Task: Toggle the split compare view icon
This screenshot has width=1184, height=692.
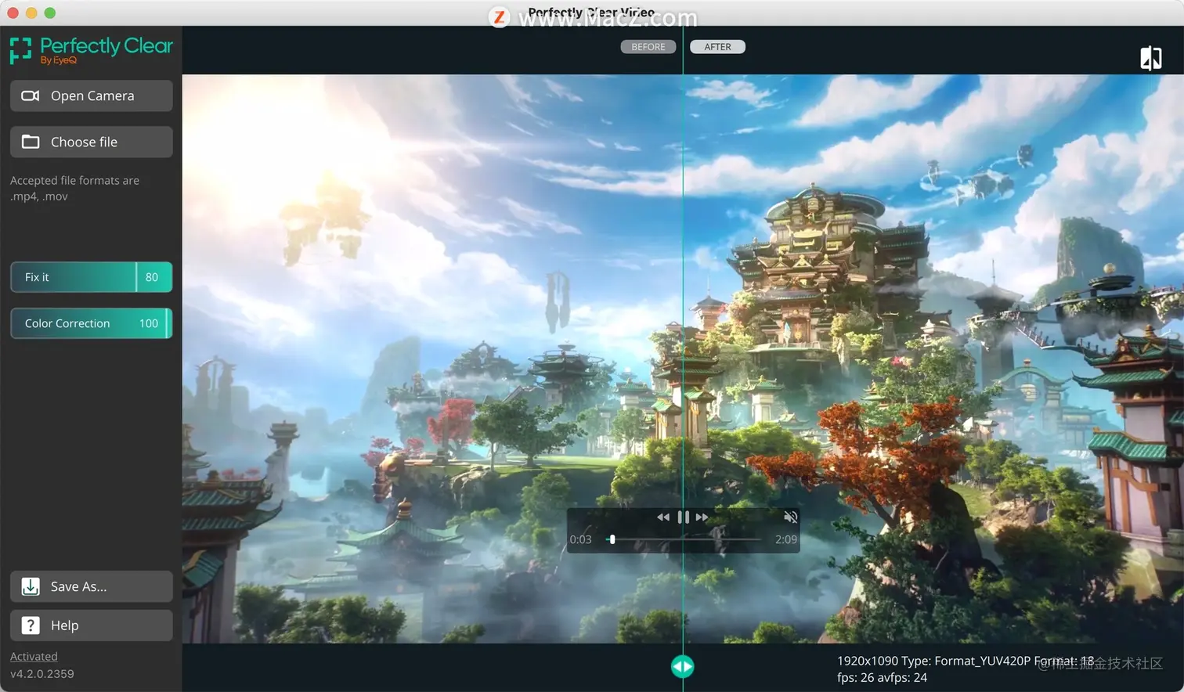Action: pos(1150,58)
